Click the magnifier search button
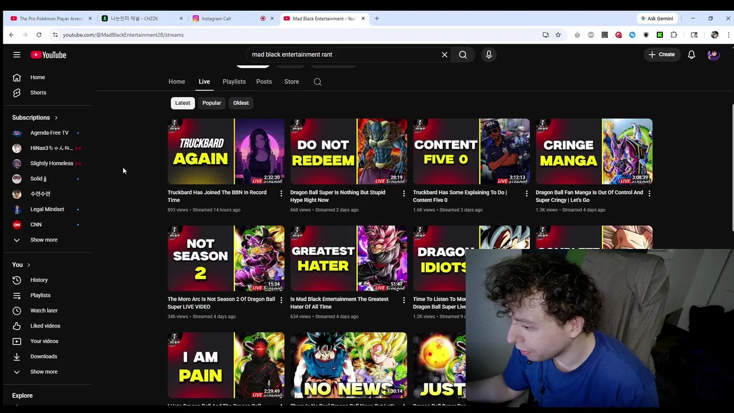The image size is (734, 413). 463,54
